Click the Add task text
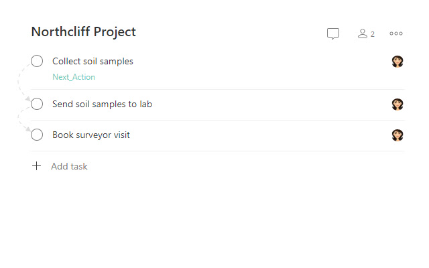429x268 pixels. click(x=69, y=166)
